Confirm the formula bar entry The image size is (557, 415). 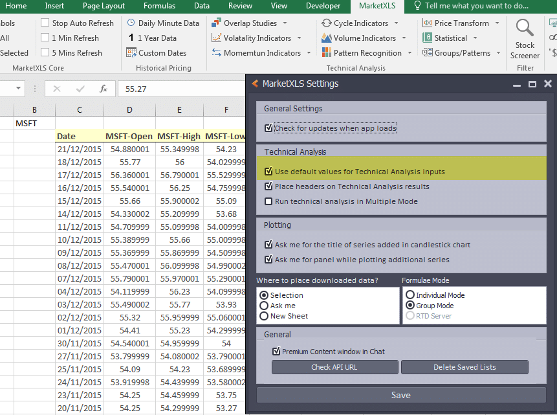pyautogui.click(x=80, y=89)
